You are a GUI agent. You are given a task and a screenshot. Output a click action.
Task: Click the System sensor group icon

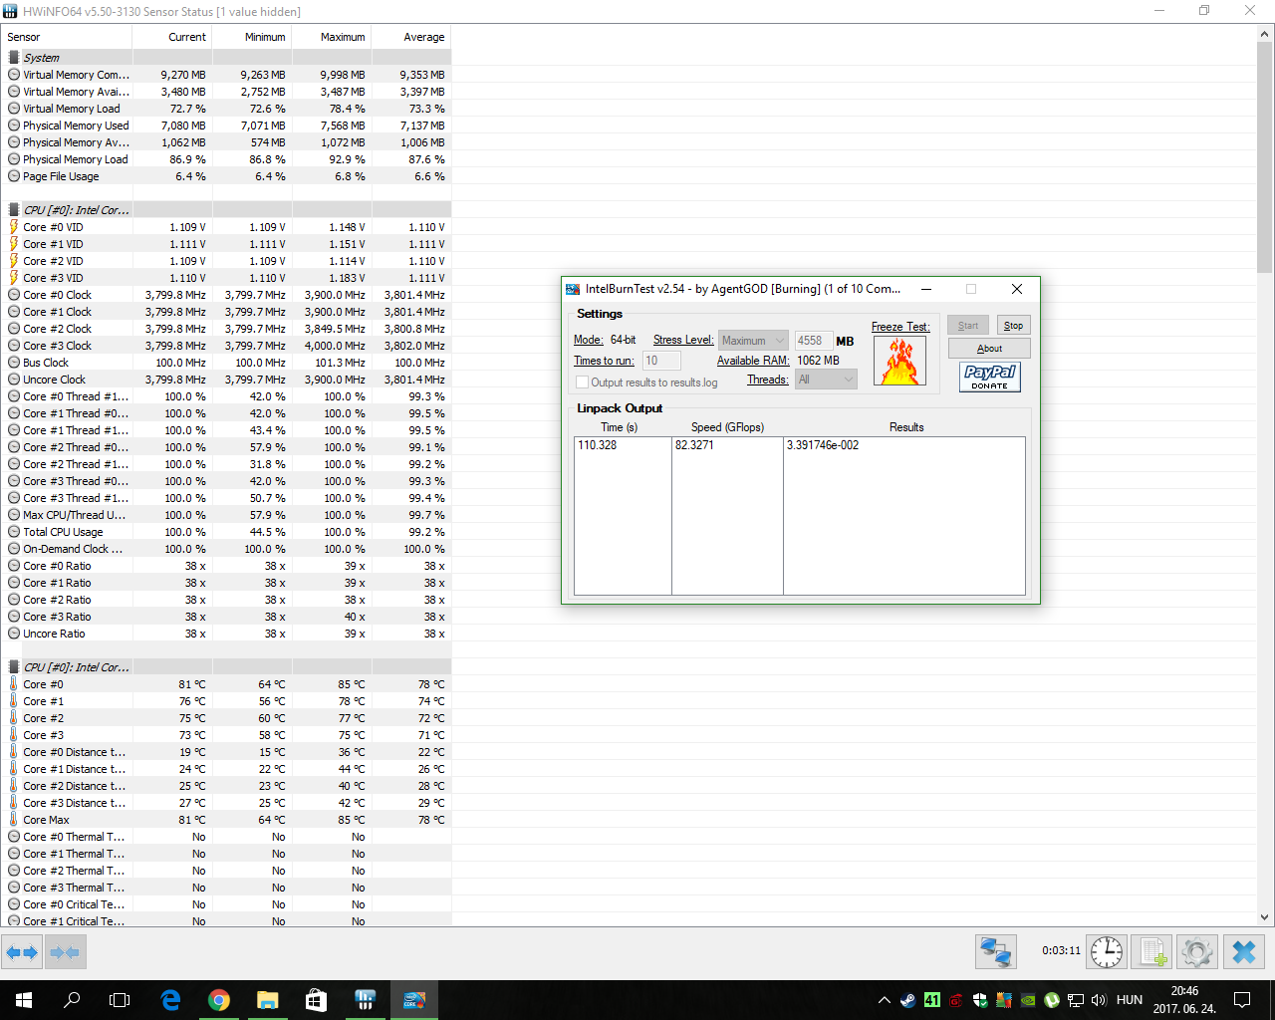click(x=14, y=58)
